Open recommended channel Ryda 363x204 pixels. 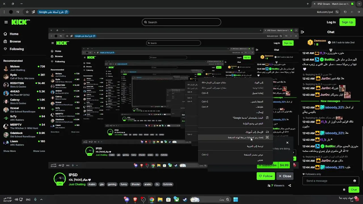(x=24, y=76)
